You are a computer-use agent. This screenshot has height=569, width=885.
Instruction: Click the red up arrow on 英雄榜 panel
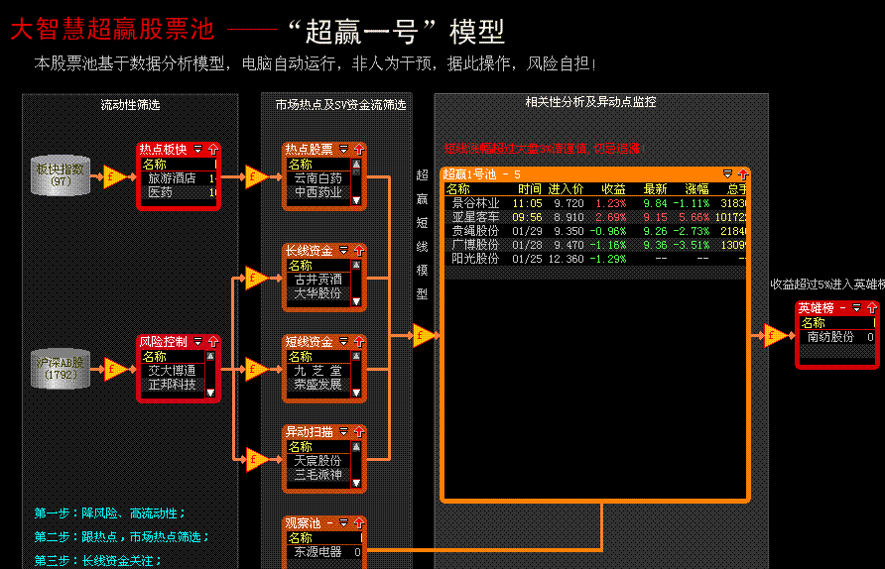872,308
